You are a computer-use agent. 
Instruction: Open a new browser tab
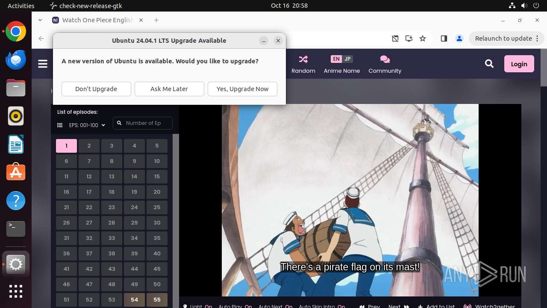pos(156,20)
